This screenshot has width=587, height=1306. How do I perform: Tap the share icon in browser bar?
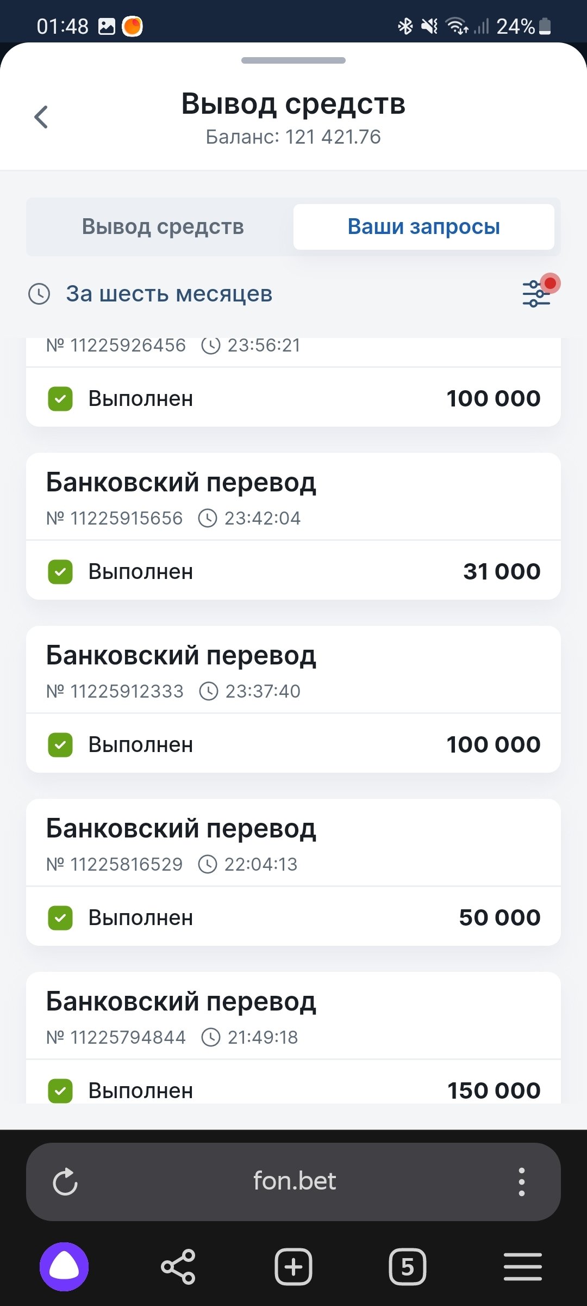[178, 1267]
